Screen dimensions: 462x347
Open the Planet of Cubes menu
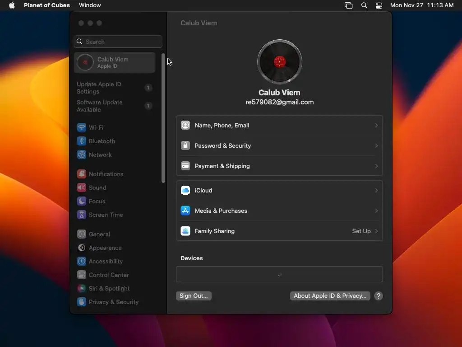click(x=47, y=5)
